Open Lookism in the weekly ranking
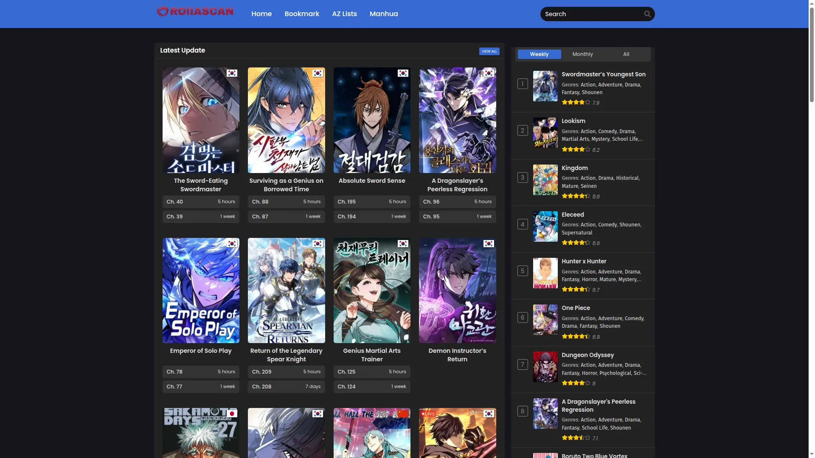Viewport: 815px width, 458px height. (x=573, y=121)
